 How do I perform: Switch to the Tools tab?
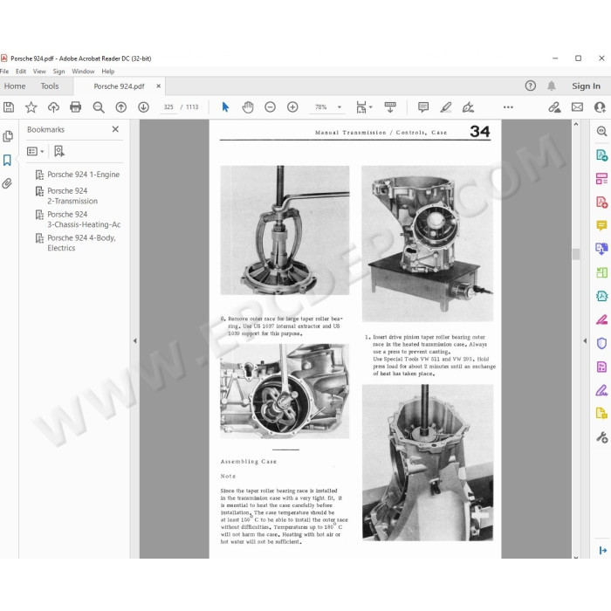[x=50, y=86]
